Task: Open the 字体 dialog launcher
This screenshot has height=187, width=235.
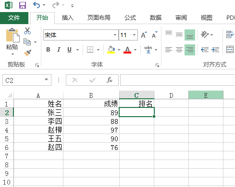Action: click(157, 65)
